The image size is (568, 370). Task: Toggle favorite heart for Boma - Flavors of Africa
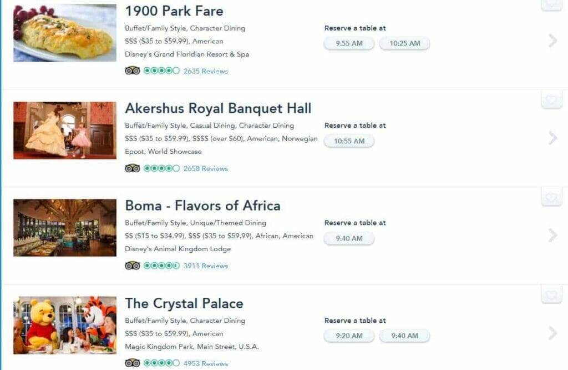(551, 197)
